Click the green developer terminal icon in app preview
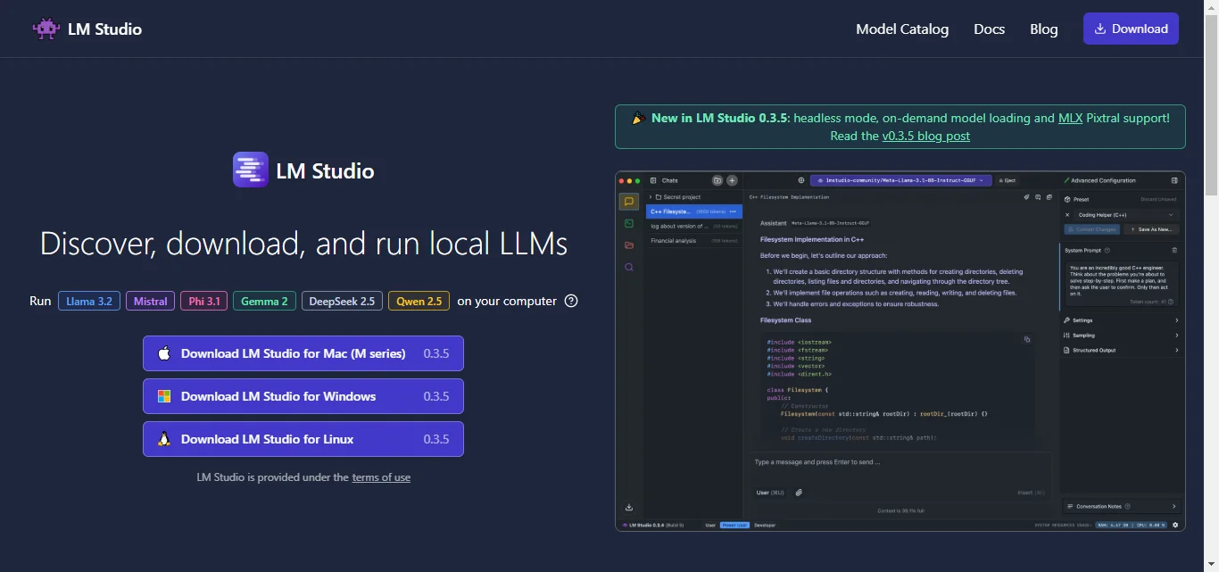1219x572 pixels. coord(629,223)
